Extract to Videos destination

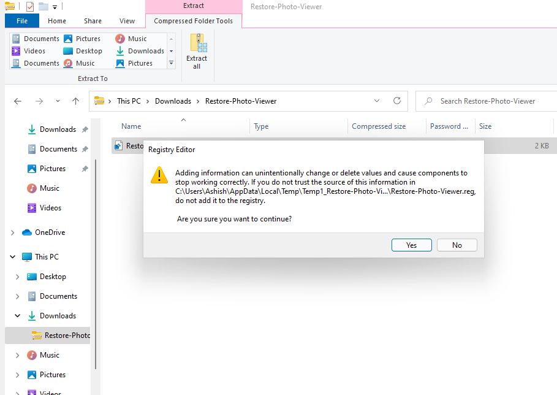click(29, 51)
